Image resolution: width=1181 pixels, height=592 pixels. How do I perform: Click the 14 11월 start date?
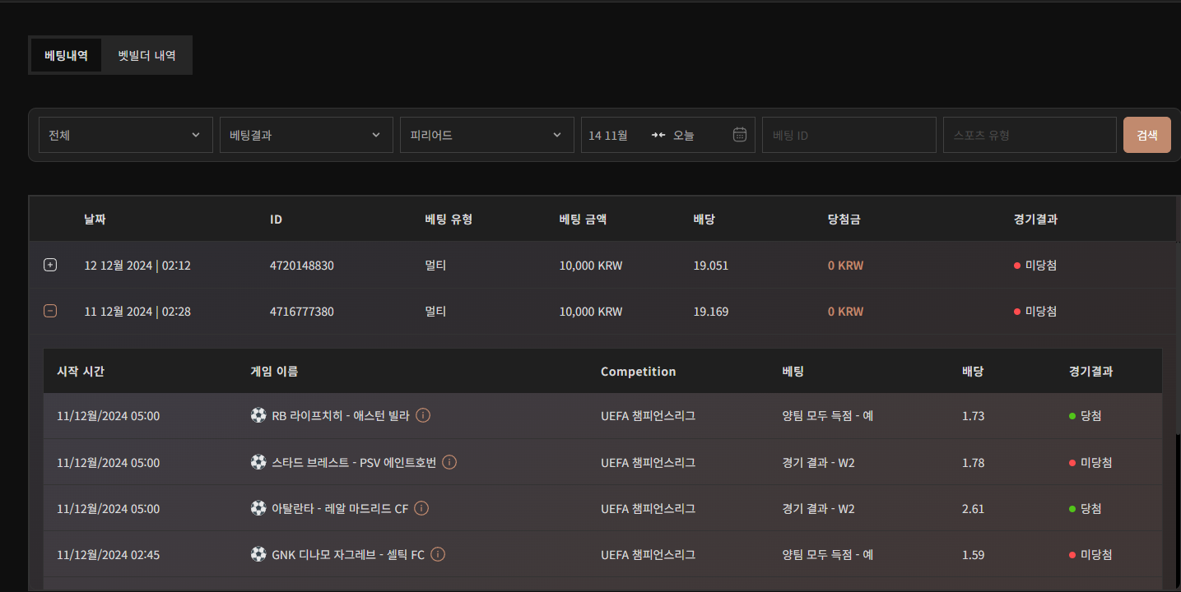click(x=609, y=135)
